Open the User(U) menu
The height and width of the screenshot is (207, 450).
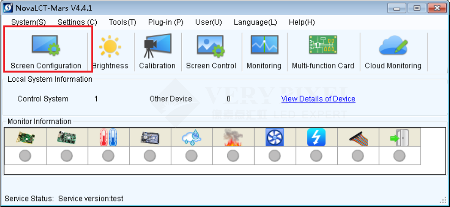click(209, 22)
